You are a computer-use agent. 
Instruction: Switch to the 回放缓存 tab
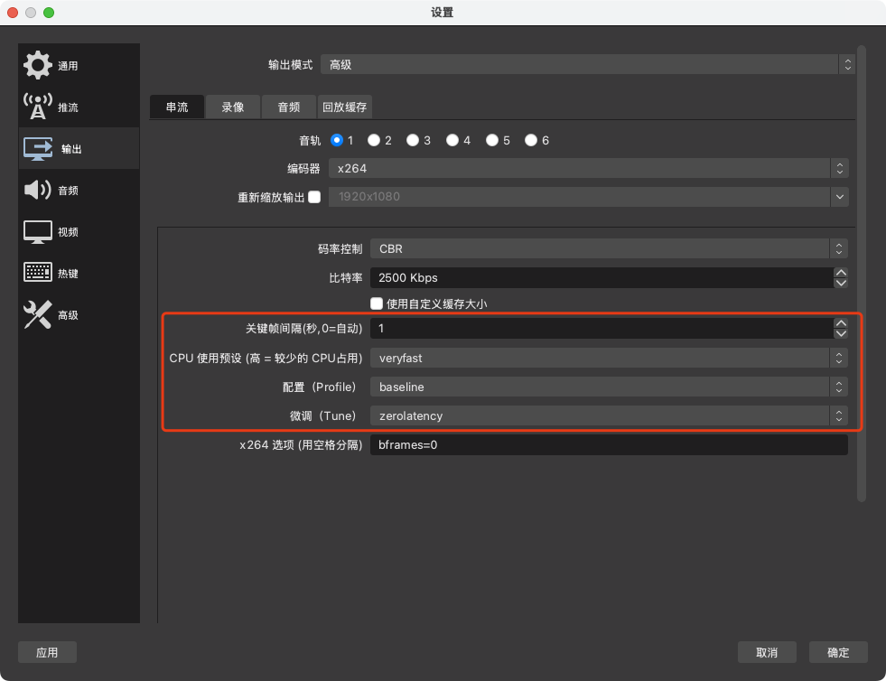point(345,107)
